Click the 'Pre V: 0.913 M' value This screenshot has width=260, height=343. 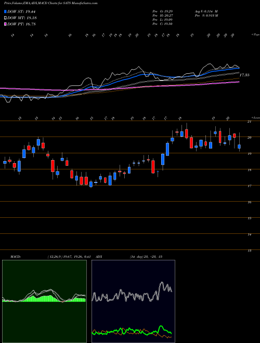point(206,15)
